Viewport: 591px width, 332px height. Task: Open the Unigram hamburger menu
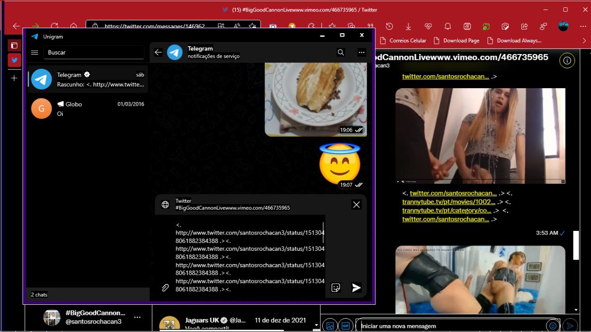pos(34,53)
